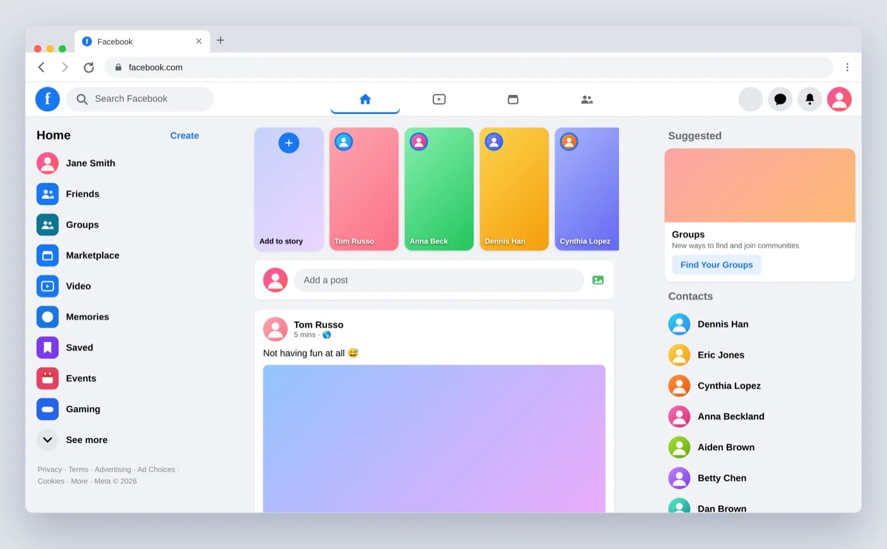Open the Privacy footer link
This screenshot has width=887, height=549.
(x=49, y=469)
